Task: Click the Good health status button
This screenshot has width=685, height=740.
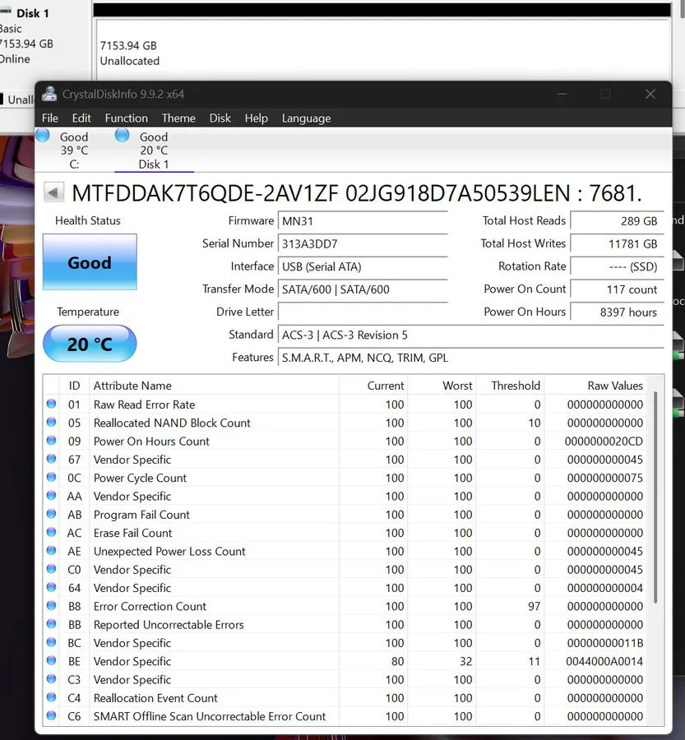Action: coord(90,262)
